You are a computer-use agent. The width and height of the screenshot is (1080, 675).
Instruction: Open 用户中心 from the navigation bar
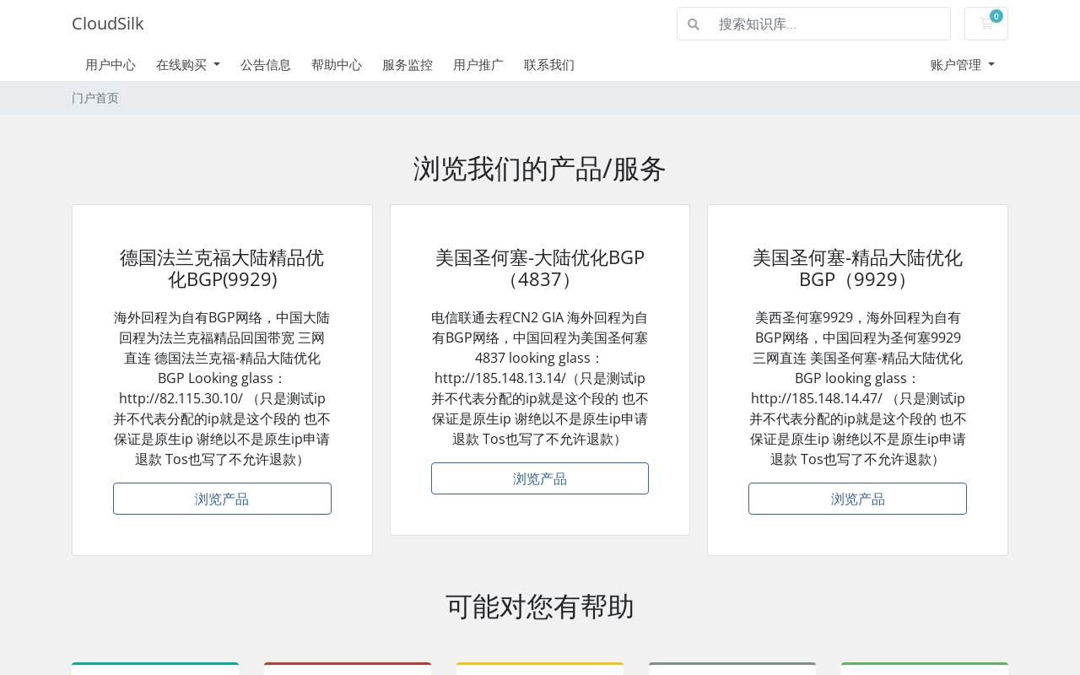click(x=111, y=65)
